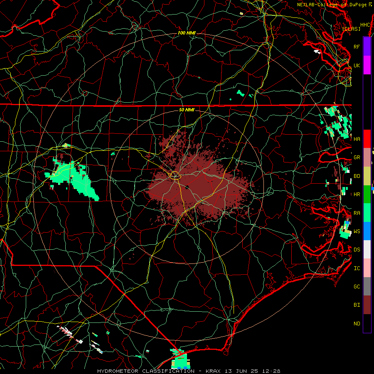Image resolution: width=374 pixels, height=374 pixels.
Task: Click the RA legend label
Action: (x=357, y=213)
